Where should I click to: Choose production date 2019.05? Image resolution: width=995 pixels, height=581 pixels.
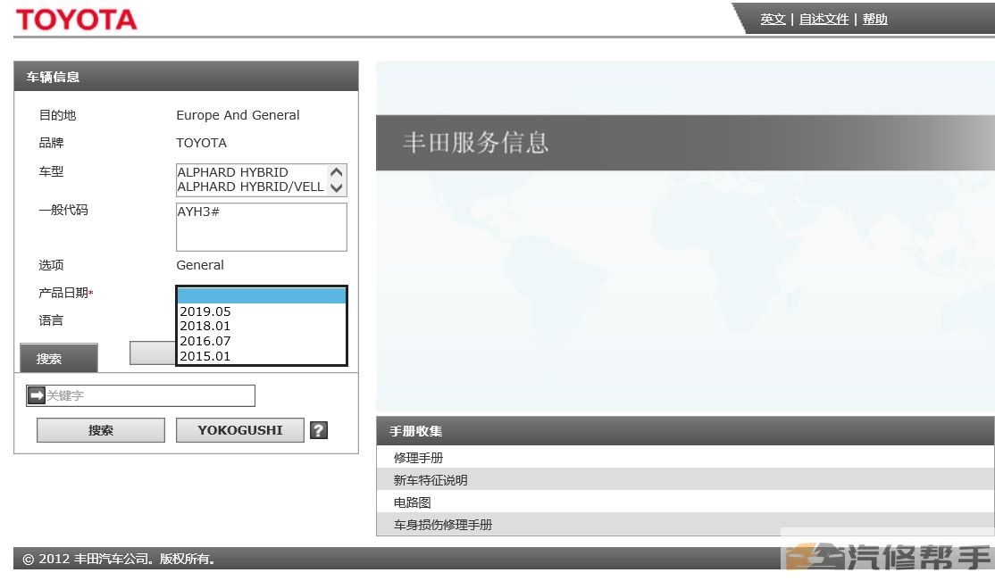(261, 311)
